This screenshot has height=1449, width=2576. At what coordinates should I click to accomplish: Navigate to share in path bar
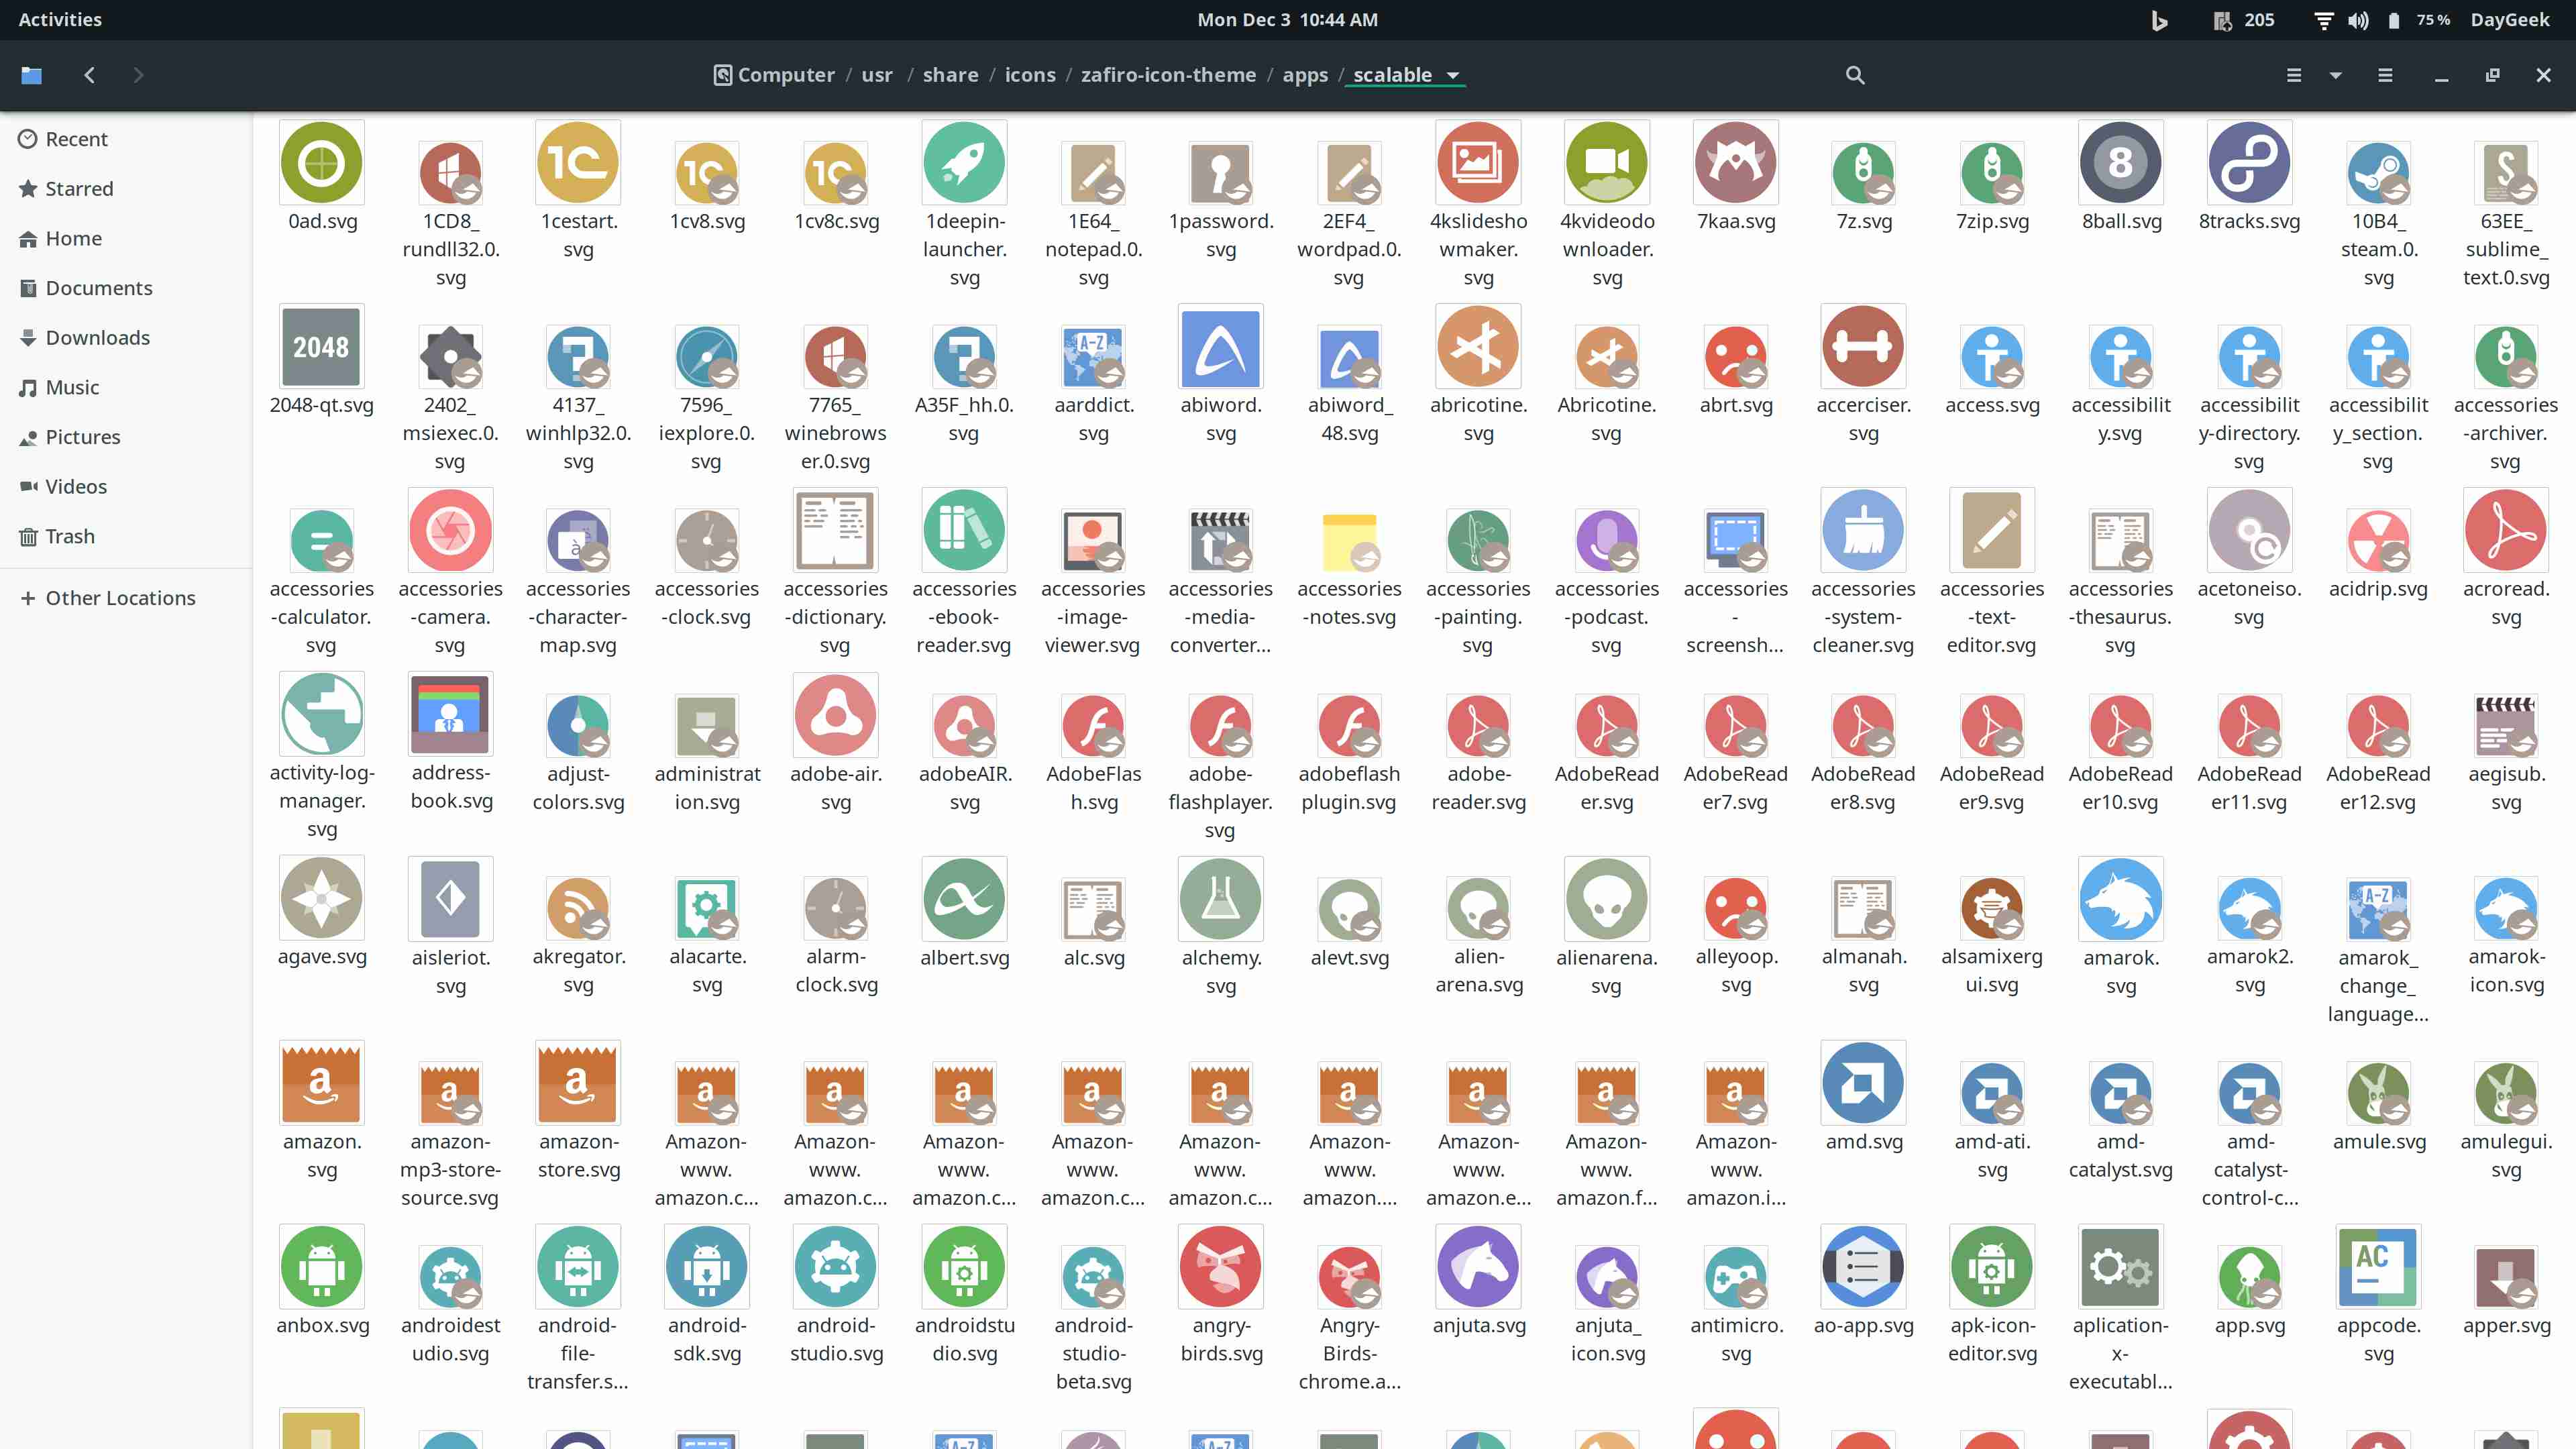point(950,75)
